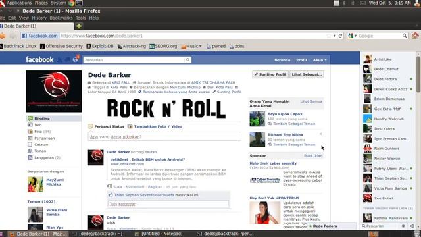
Task: Click Perbarui Status link
Action: click(109, 126)
